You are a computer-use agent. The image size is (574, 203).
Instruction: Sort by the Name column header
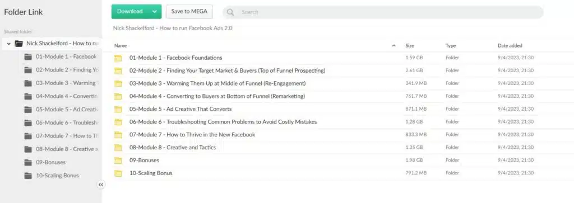(x=121, y=46)
